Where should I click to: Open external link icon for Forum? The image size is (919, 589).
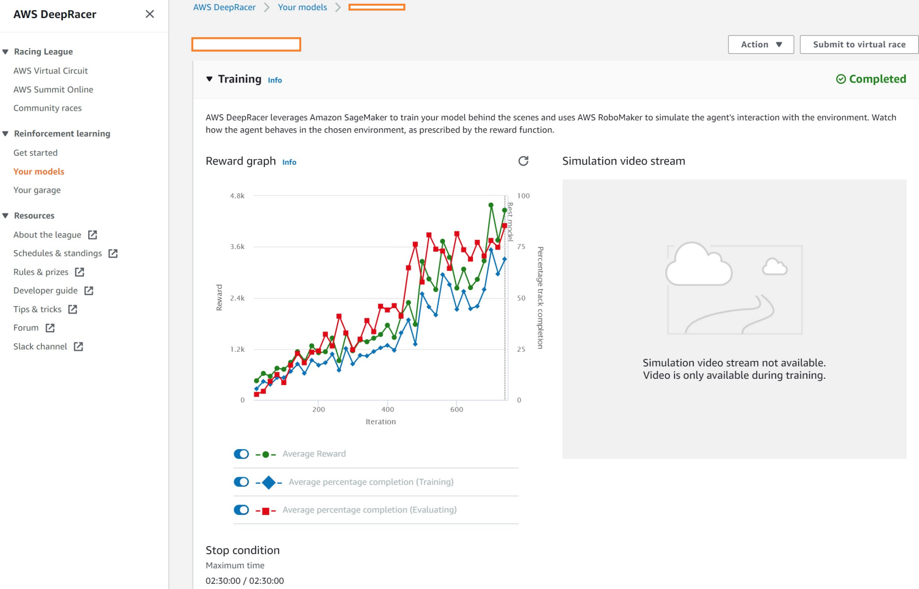point(50,328)
